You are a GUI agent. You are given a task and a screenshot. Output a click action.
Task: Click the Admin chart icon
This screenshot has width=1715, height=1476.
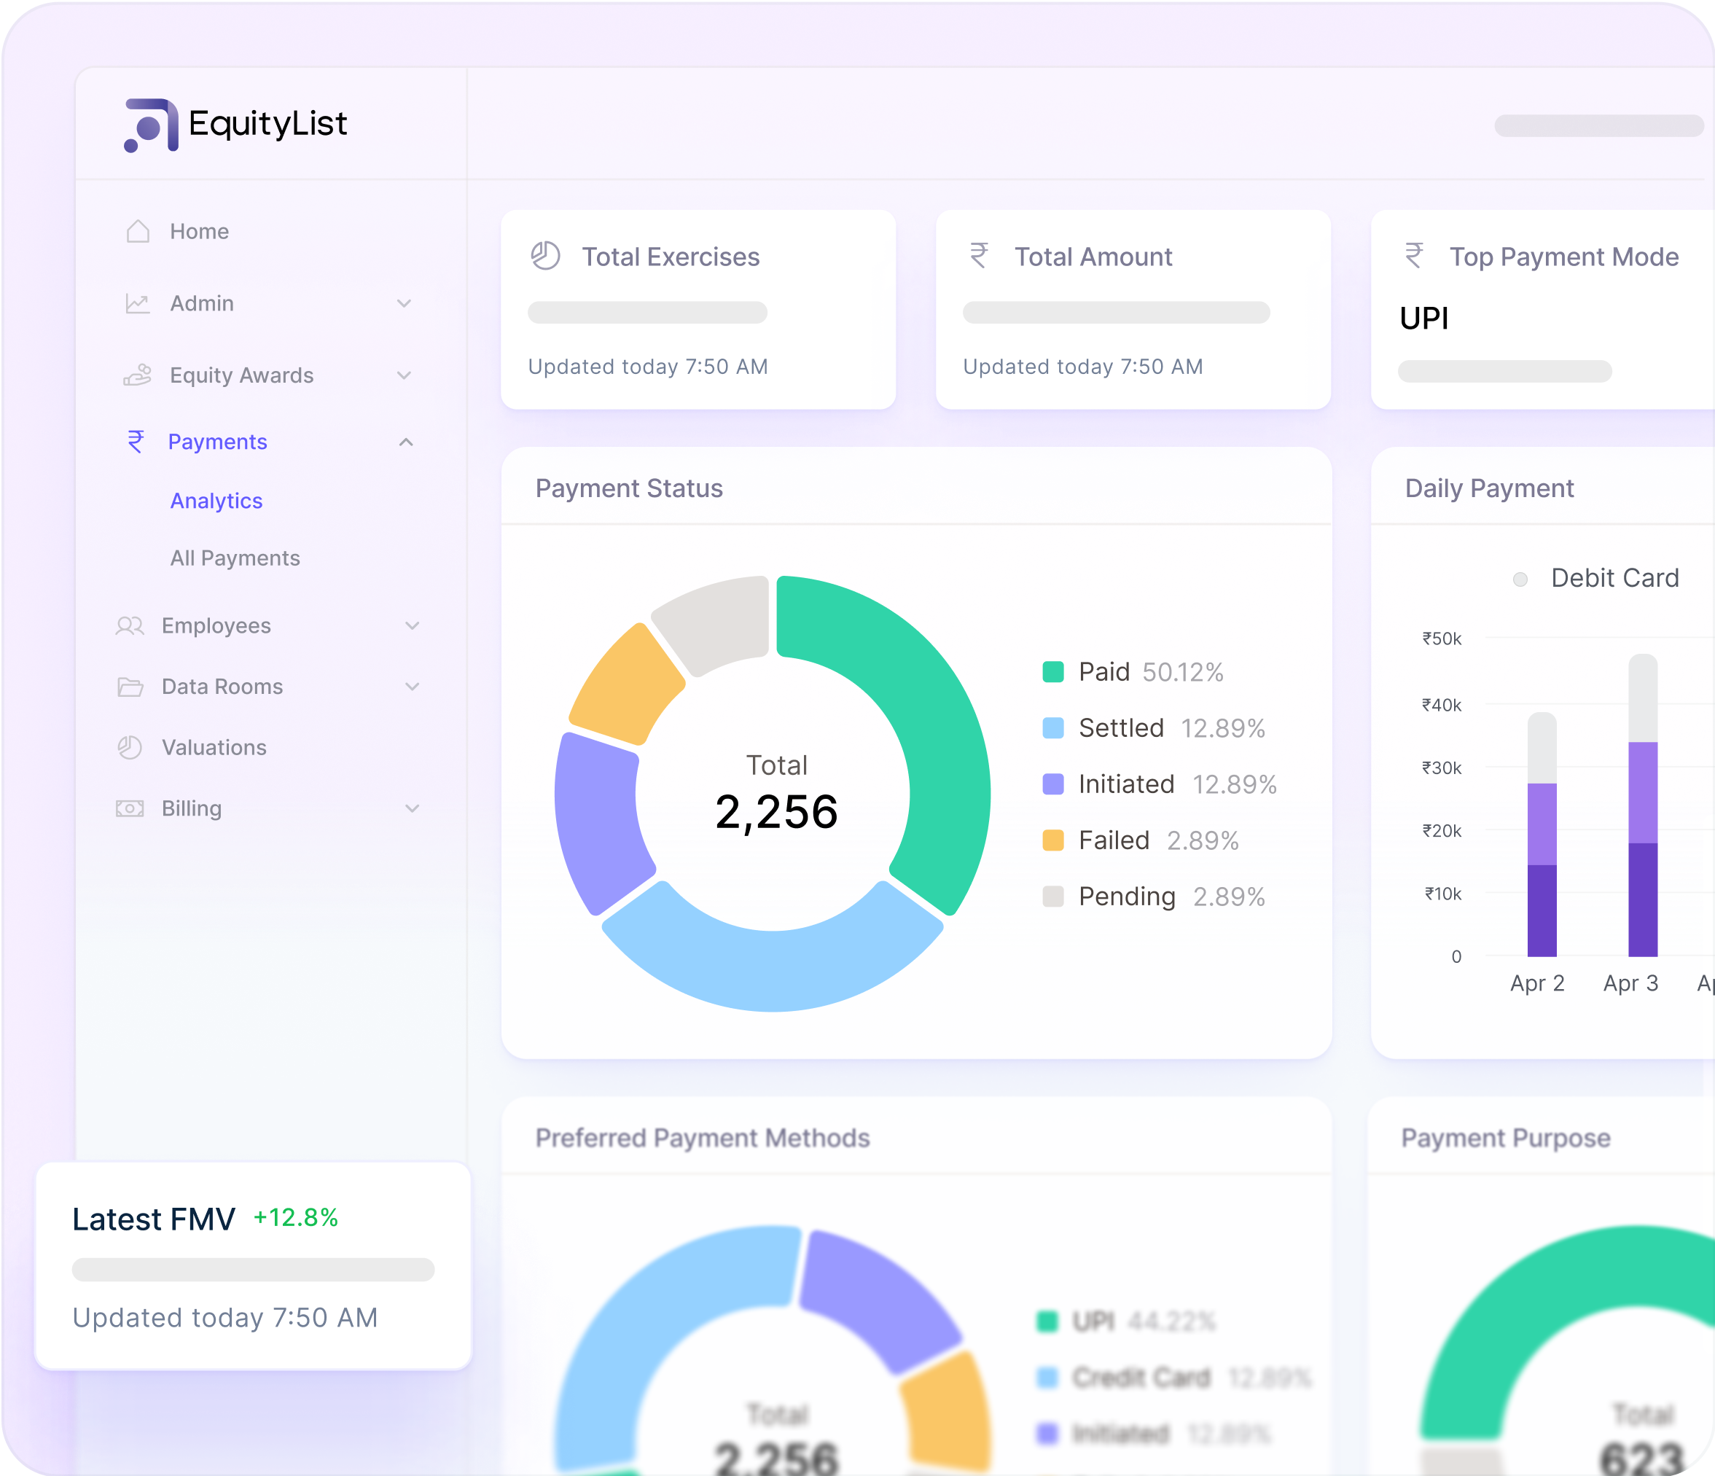pos(138,303)
